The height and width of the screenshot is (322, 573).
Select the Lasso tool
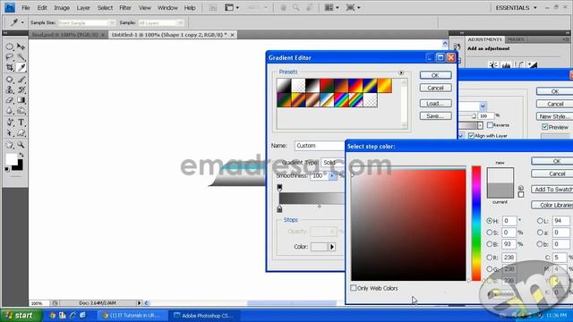tap(10, 57)
